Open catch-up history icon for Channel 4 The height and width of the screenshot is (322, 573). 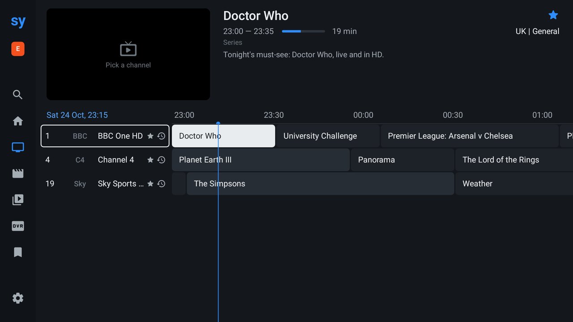coord(162,160)
